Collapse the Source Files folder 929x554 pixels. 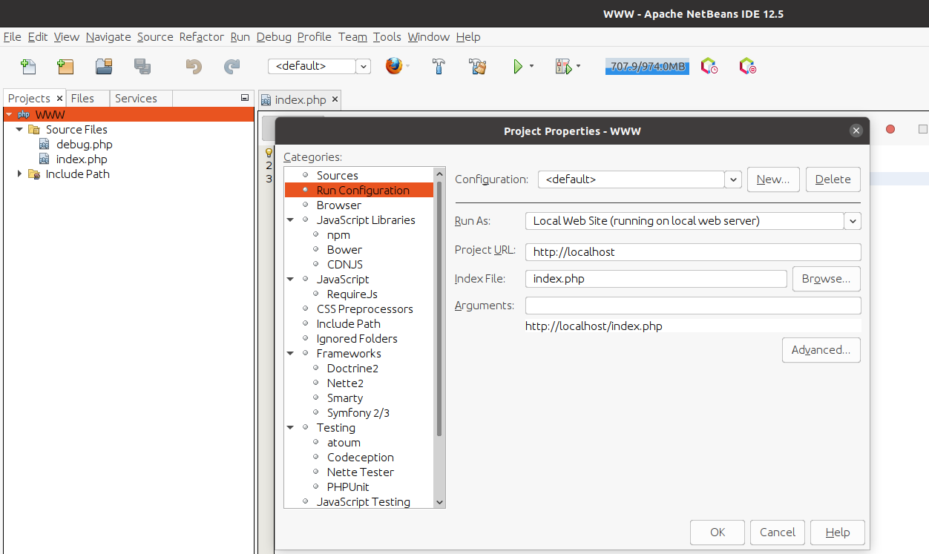pyautogui.click(x=19, y=130)
